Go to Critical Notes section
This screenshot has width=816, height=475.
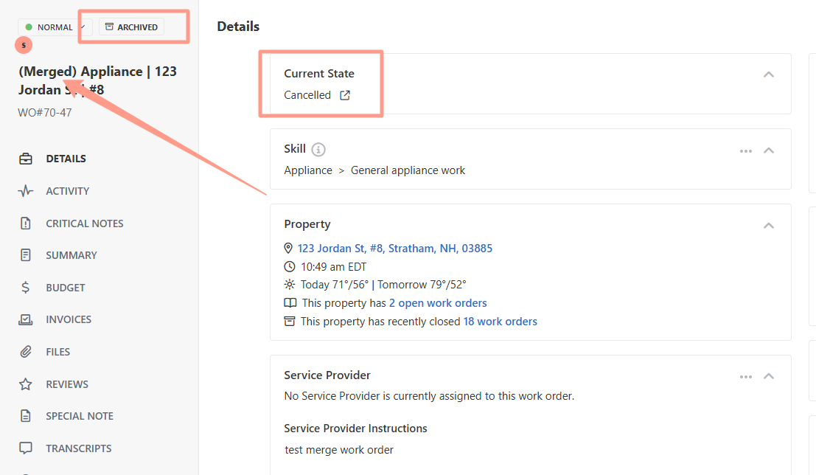click(x=84, y=223)
